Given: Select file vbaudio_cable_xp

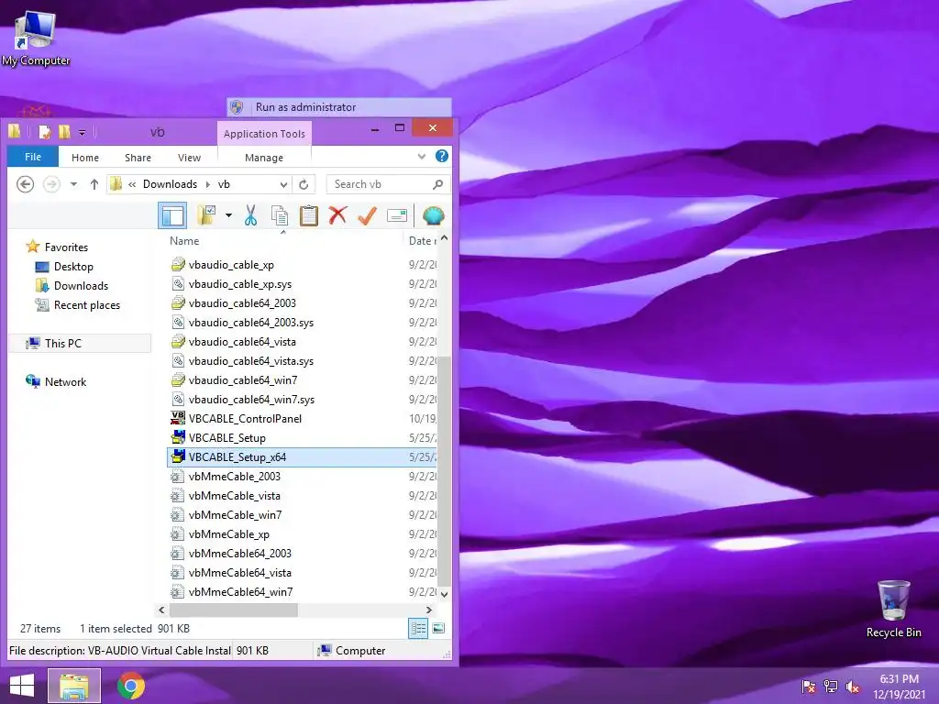Looking at the screenshot, I should pos(231,265).
